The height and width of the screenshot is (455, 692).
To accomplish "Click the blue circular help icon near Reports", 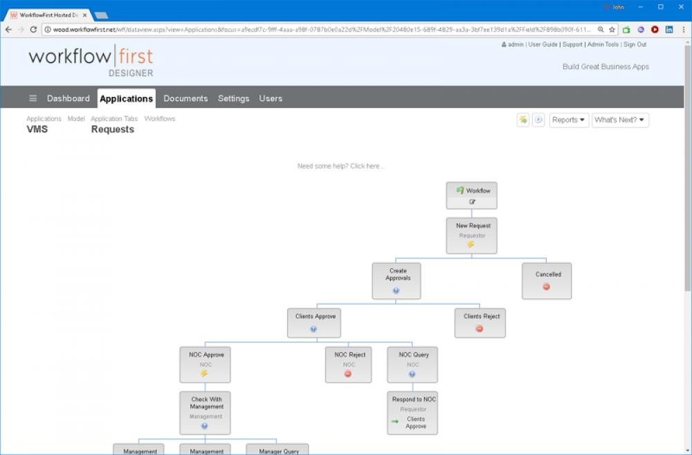I will 538,120.
